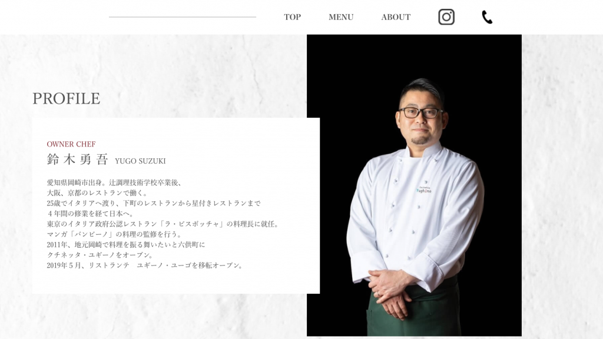Select the chef's name 鈴木勇吾
603x339 pixels.
point(77,159)
